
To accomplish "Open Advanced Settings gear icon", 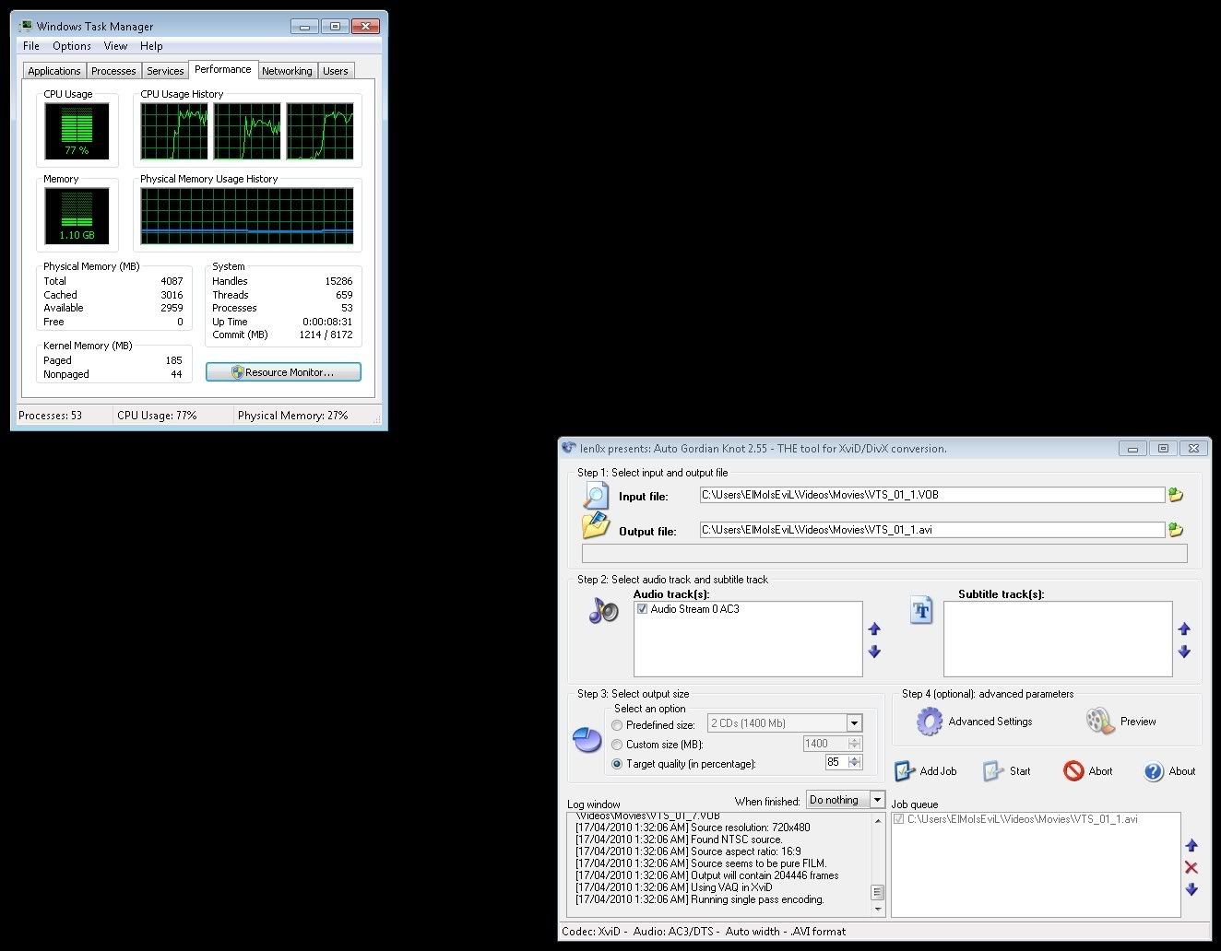I will pos(930,722).
